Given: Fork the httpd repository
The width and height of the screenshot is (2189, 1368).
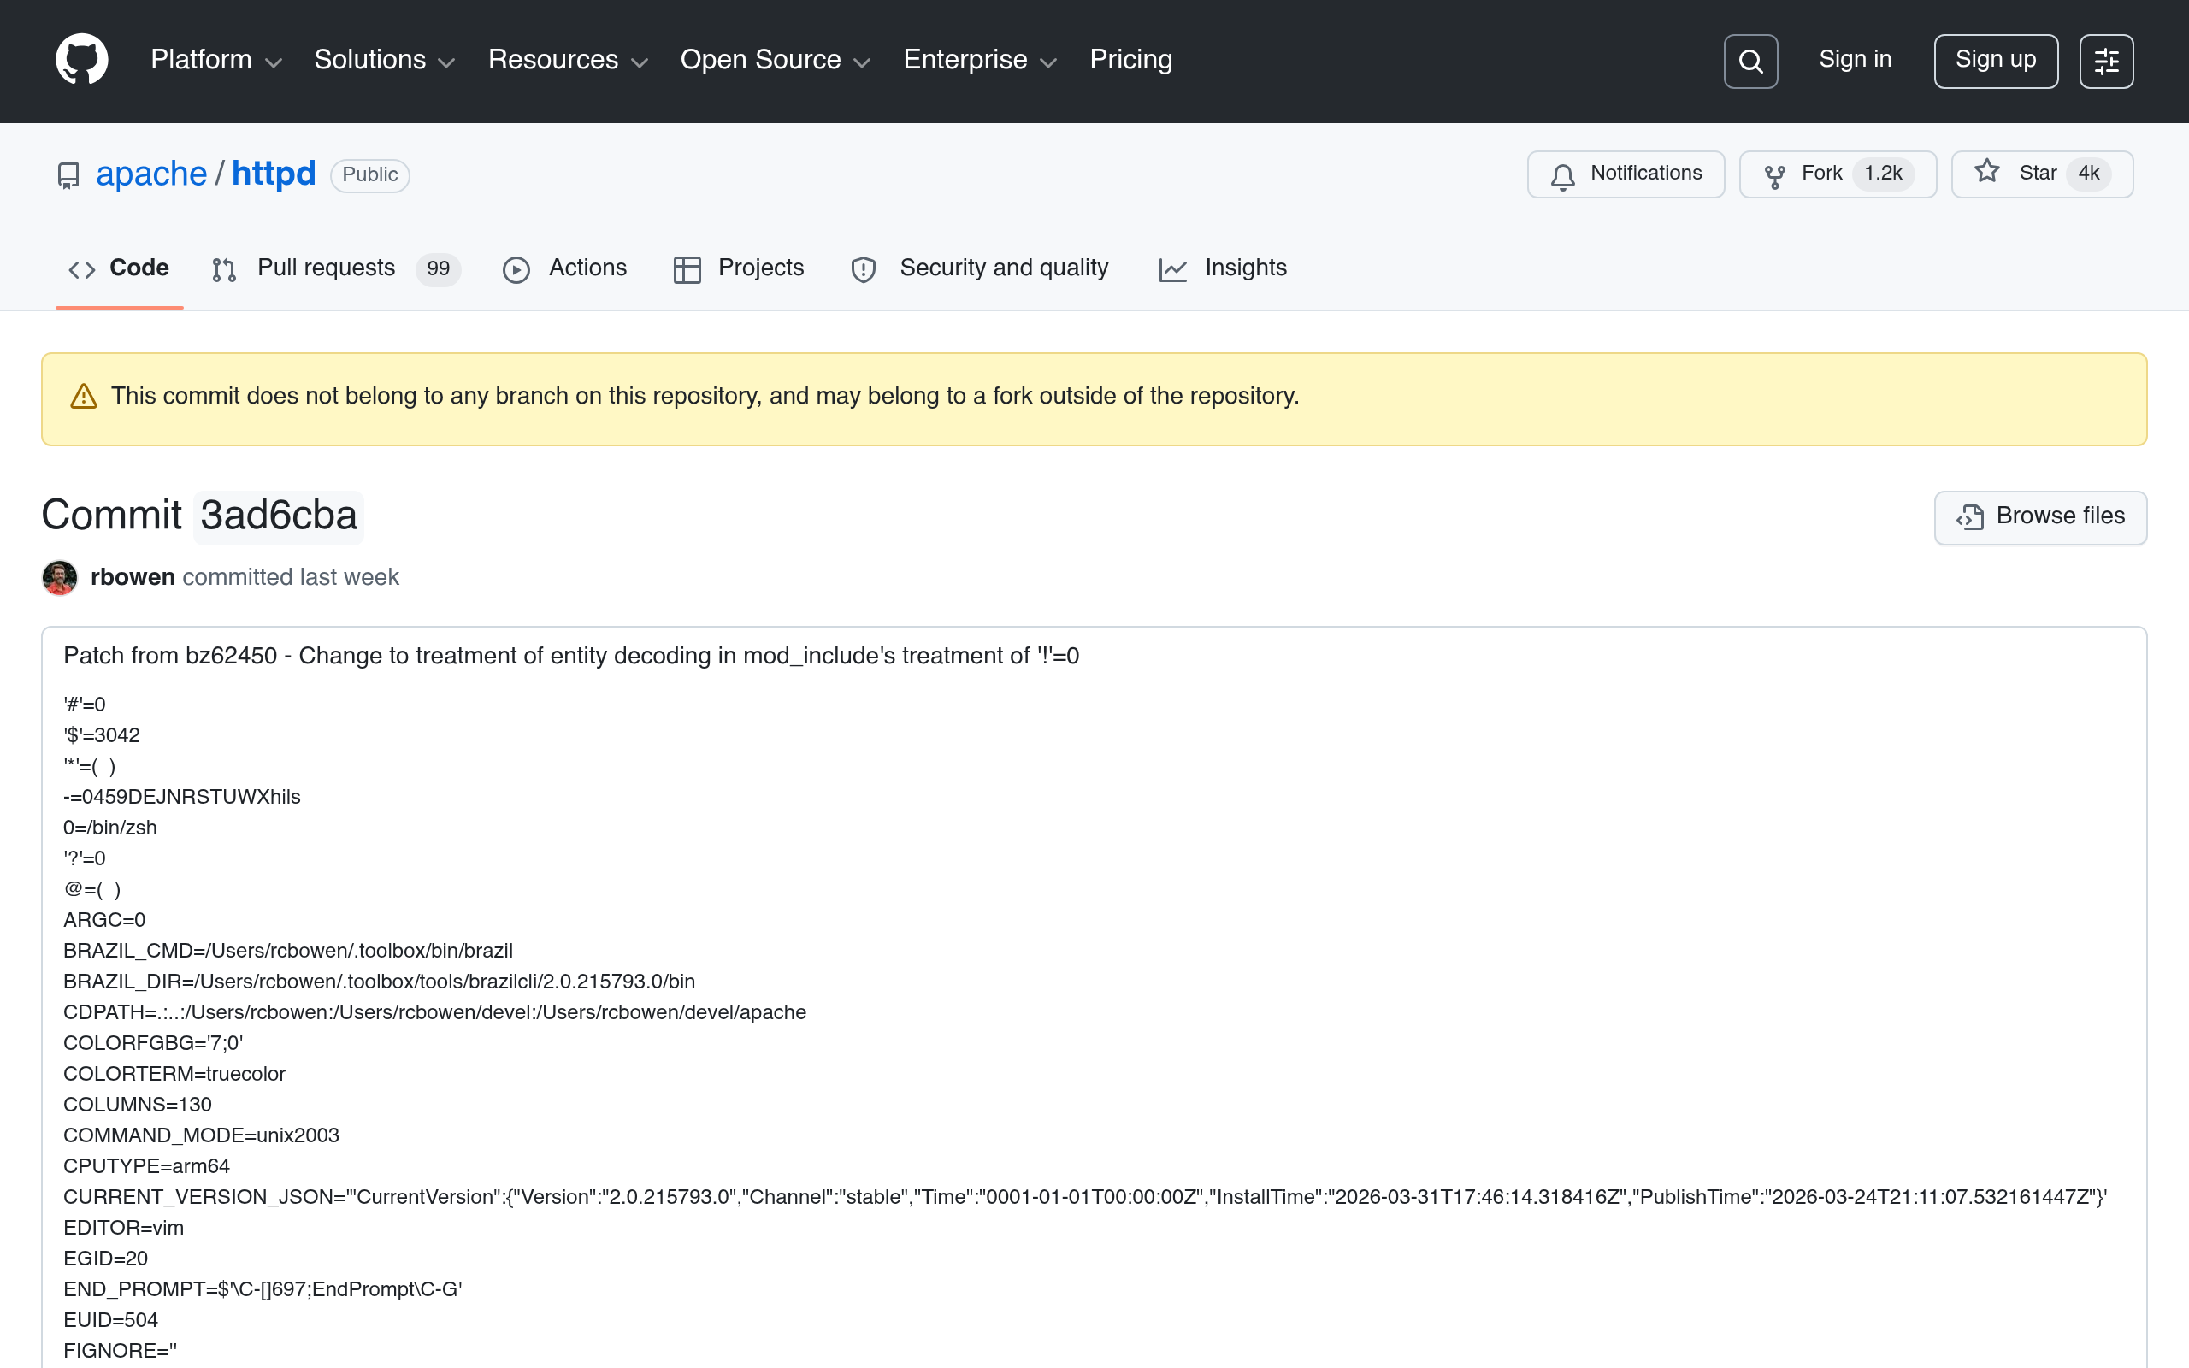Looking at the screenshot, I should pyautogui.click(x=1837, y=174).
